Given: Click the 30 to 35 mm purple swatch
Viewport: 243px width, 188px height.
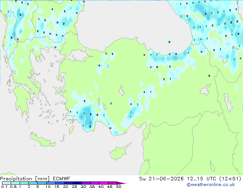Looking at the screenshot, I should 86,183.
